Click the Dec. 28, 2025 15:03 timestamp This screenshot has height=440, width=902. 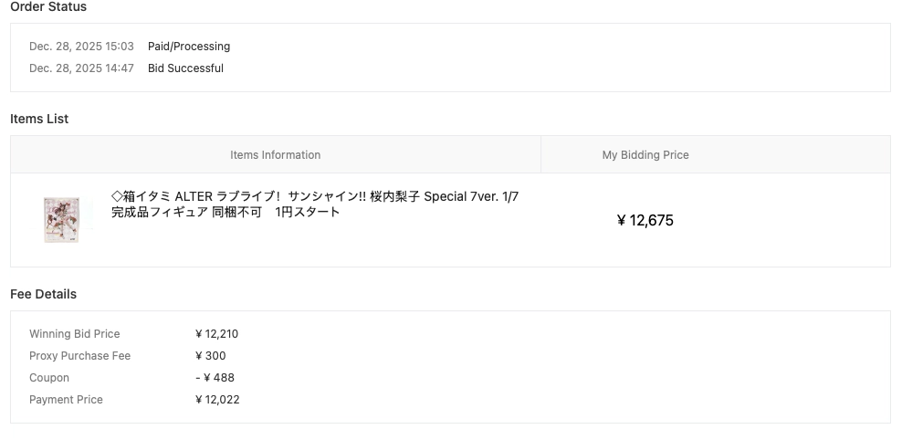(x=81, y=47)
